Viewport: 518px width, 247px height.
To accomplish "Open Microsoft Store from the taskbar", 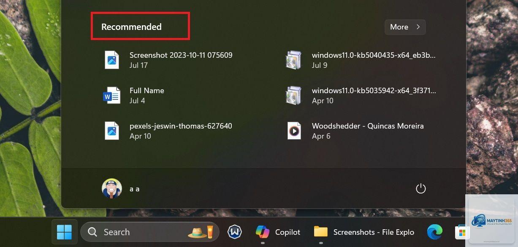I will click(x=461, y=232).
